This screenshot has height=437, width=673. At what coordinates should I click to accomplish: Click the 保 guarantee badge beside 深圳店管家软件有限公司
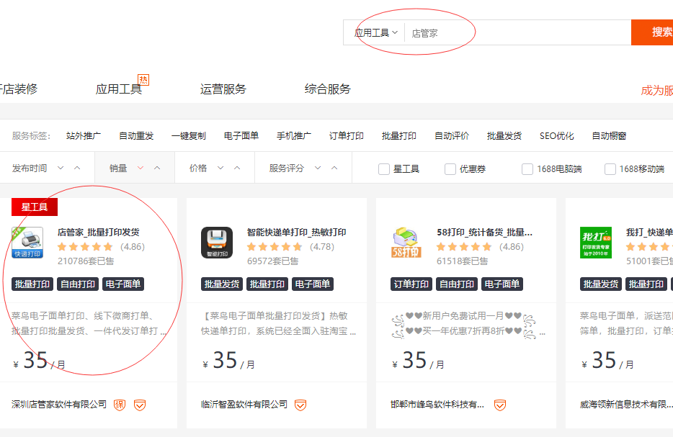(120, 405)
